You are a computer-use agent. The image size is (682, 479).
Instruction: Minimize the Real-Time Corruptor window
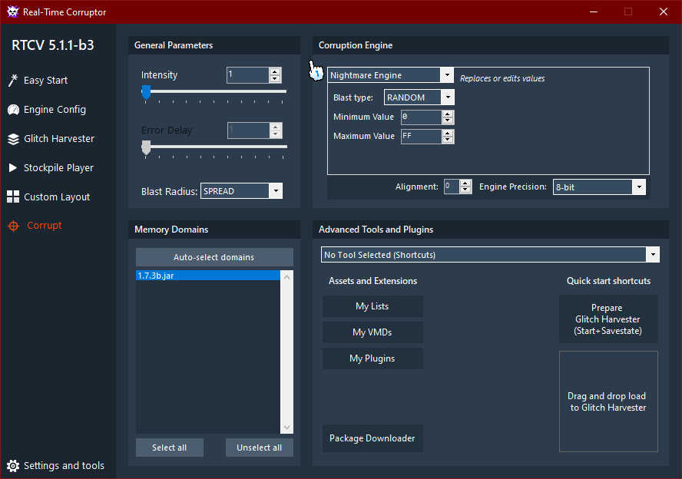coord(593,12)
